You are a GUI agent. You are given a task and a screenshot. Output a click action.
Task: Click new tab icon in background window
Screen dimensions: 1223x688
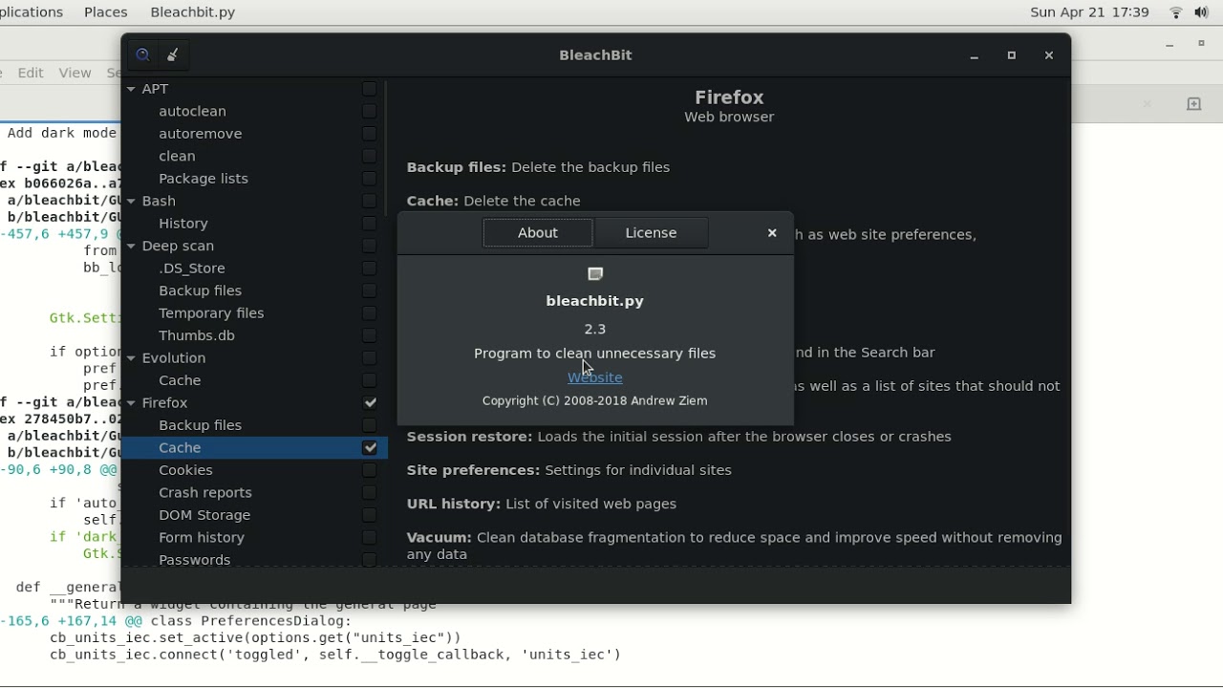coord(1193,104)
